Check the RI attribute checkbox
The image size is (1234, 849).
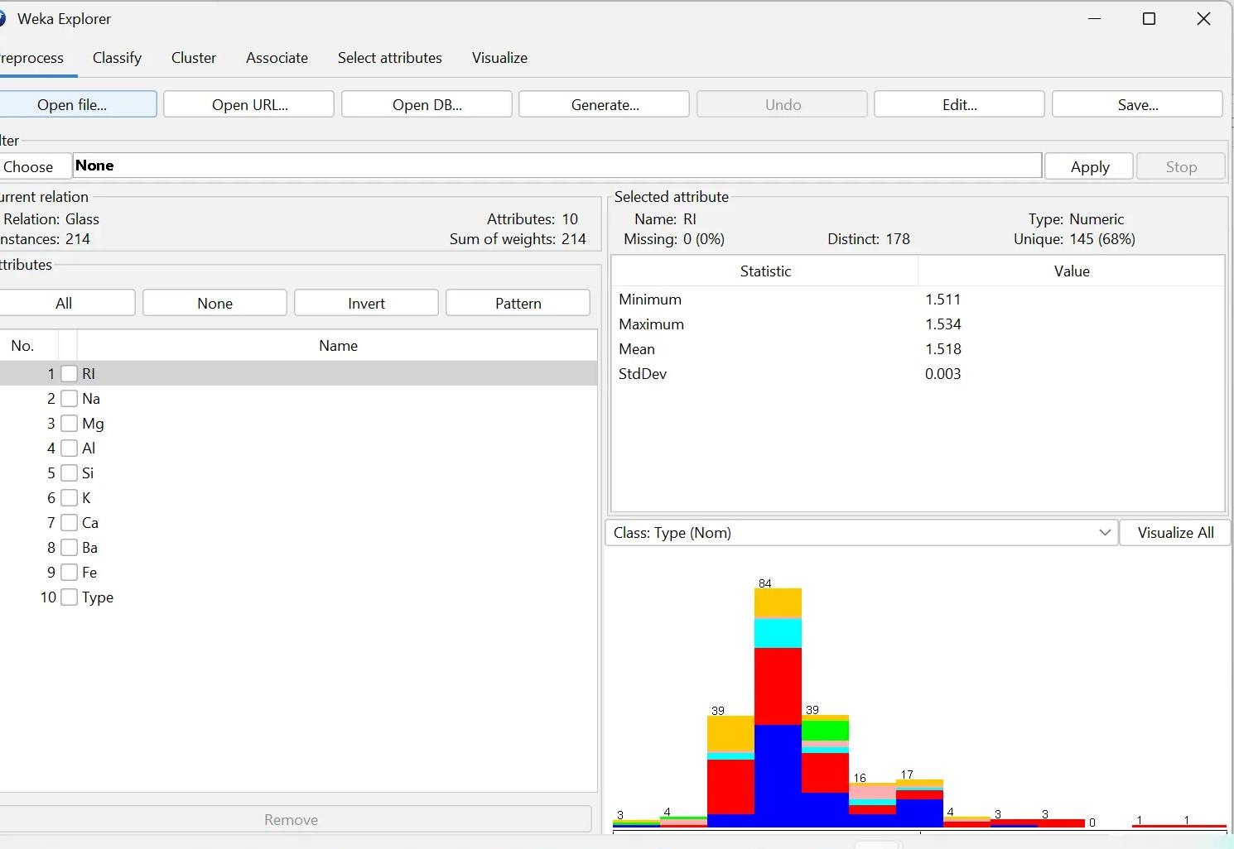pos(70,373)
